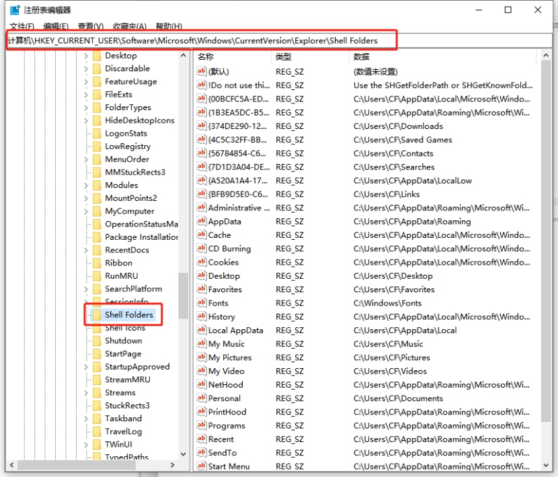The height and width of the screenshot is (477, 558).
Task: Expand the StartupApproved key arrow
Action: (x=87, y=367)
